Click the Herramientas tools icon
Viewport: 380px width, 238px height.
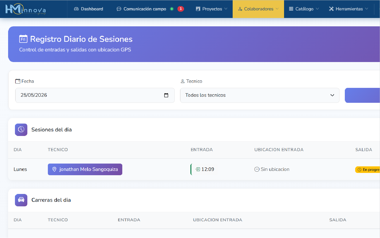tap(331, 9)
